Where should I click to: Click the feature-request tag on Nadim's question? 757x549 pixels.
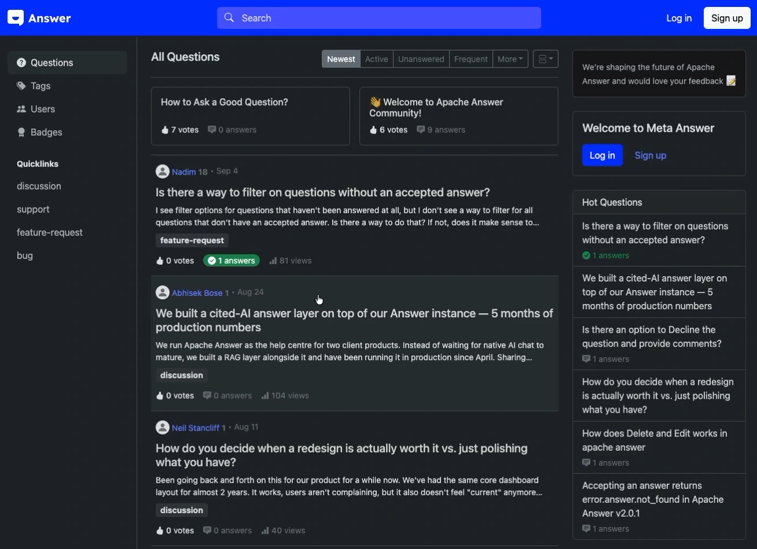192,240
